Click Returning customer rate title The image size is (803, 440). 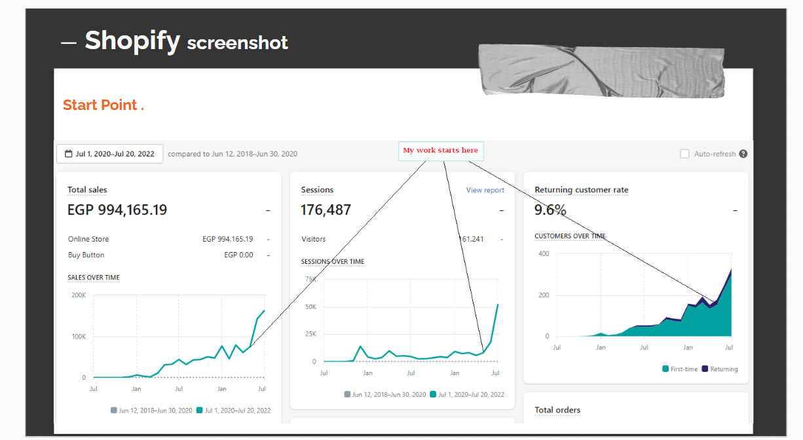tap(582, 190)
